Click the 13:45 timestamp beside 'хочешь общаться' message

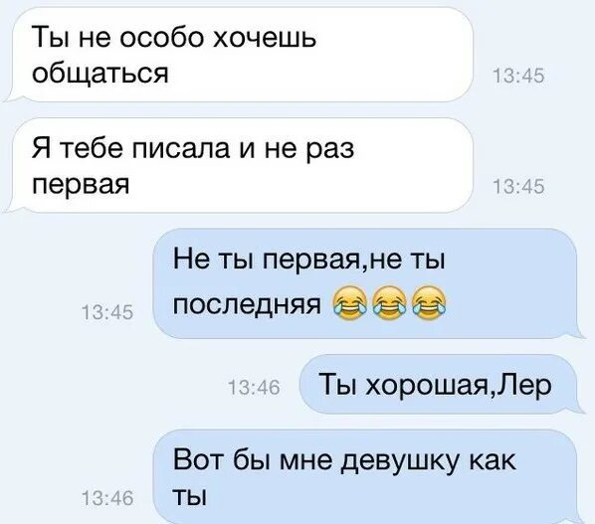518,77
